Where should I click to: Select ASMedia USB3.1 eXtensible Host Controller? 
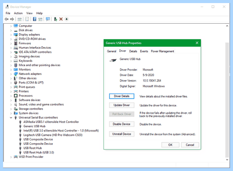click(x=51, y=122)
